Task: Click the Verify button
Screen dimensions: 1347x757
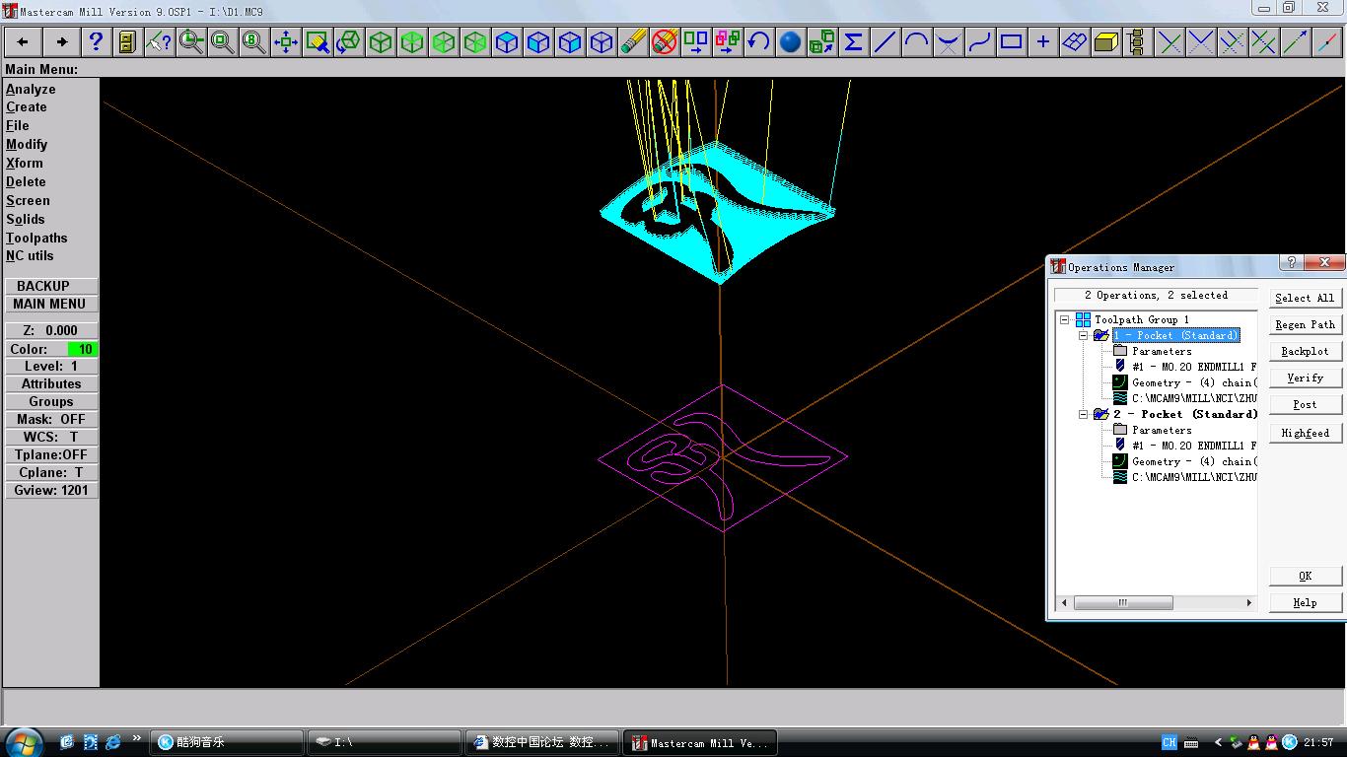Action: (1305, 378)
